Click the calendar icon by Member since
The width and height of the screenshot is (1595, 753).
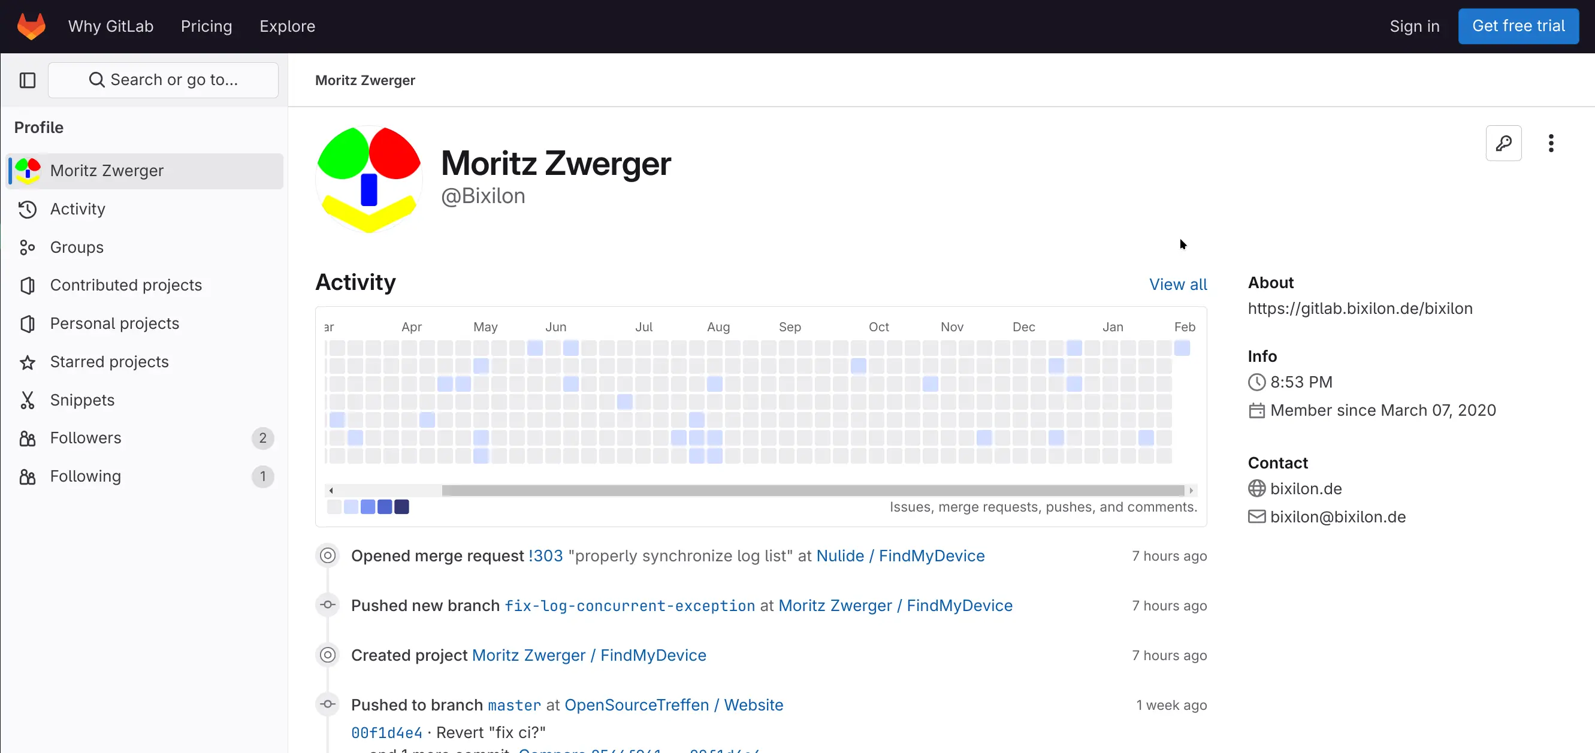[x=1256, y=410]
